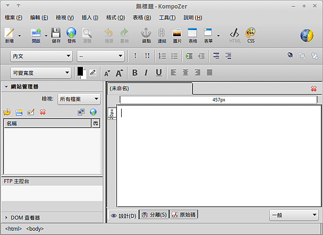This screenshot has height=235, width=323.
Task: Click the larger font size A icon
Action: click(x=120, y=73)
